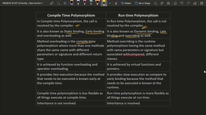Image resolution: width=206 pixels, height=115 pixels.
Task: Toggle Ink to Shape conversion
Action: tap(143, 3)
